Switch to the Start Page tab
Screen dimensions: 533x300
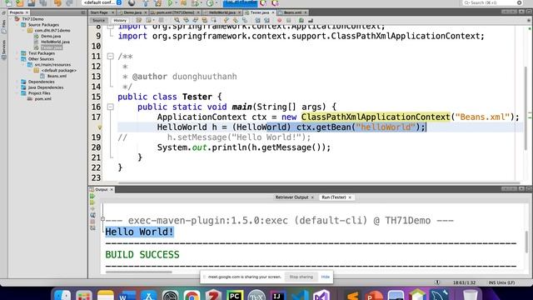[99, 12]
